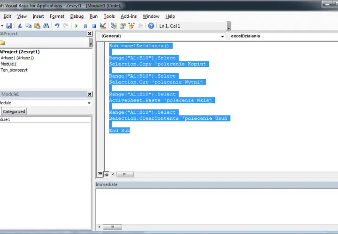This screenshot has width=338, height=234.
Task: Click the Toolbox icon in toolbar
Action: pyautogui.click(x=140, y=26)
